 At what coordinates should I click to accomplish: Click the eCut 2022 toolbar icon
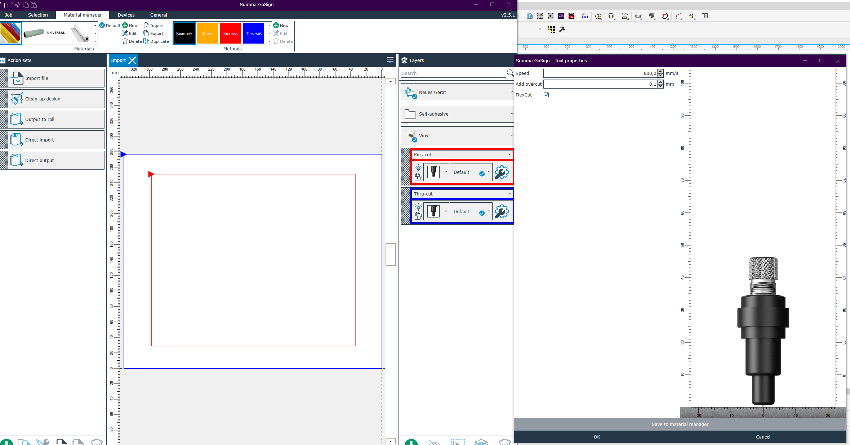(x=585, y=16)
